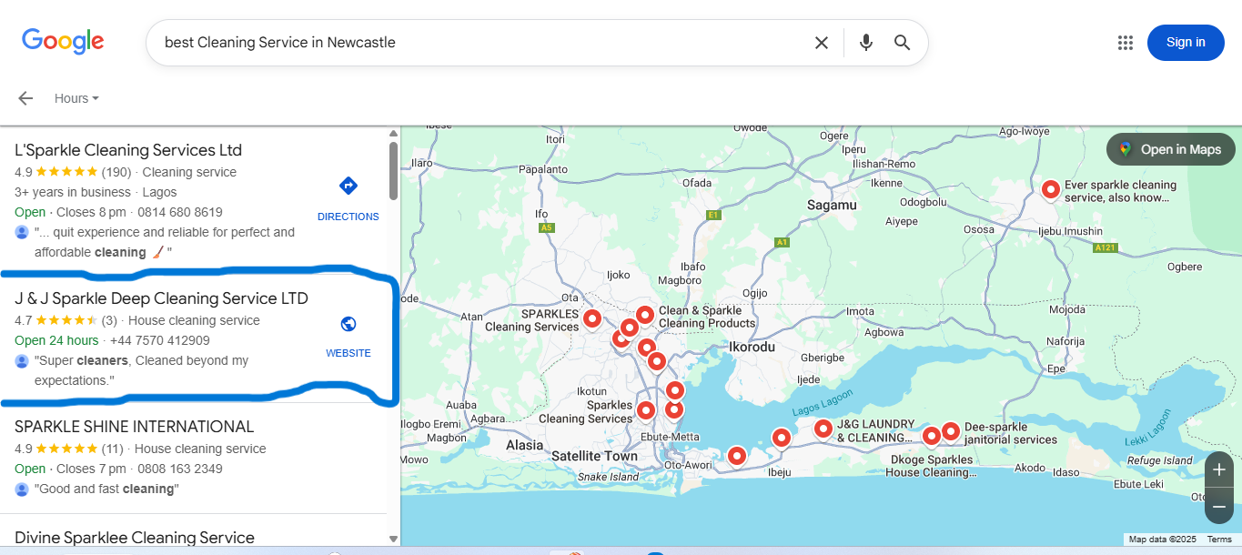Click reviewer avatar on L'Sparkle review

[22, 232]
